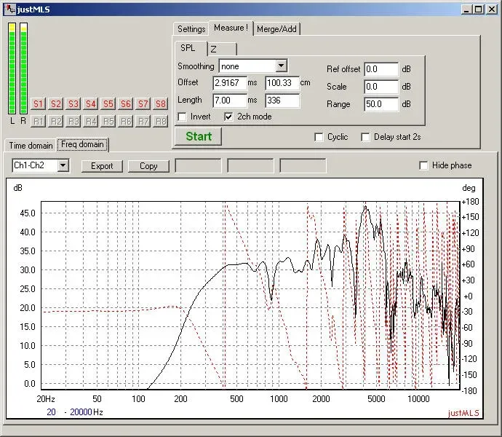
Task: Click the Offset cm field showing 100.33
Action: (x=282, y=83)
